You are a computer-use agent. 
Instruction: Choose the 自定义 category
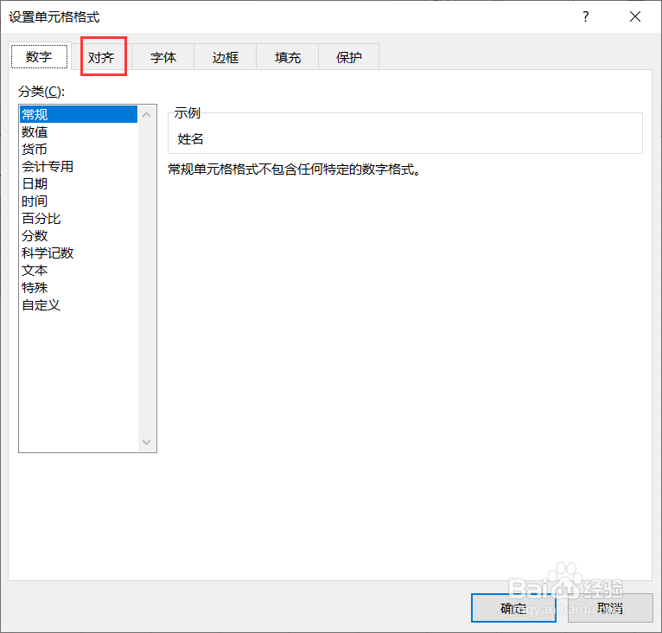point(79,305)
